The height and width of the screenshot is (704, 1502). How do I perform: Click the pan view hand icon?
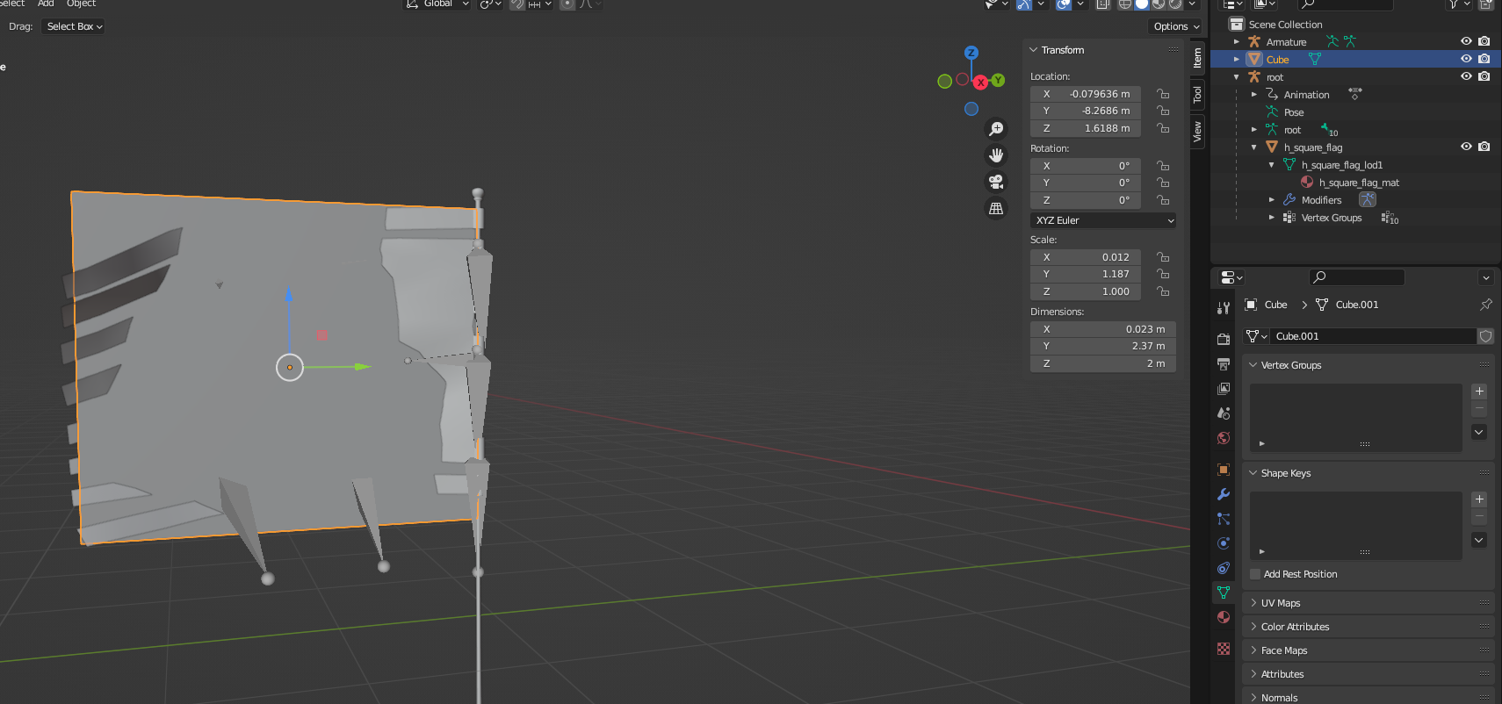point(996,155)
